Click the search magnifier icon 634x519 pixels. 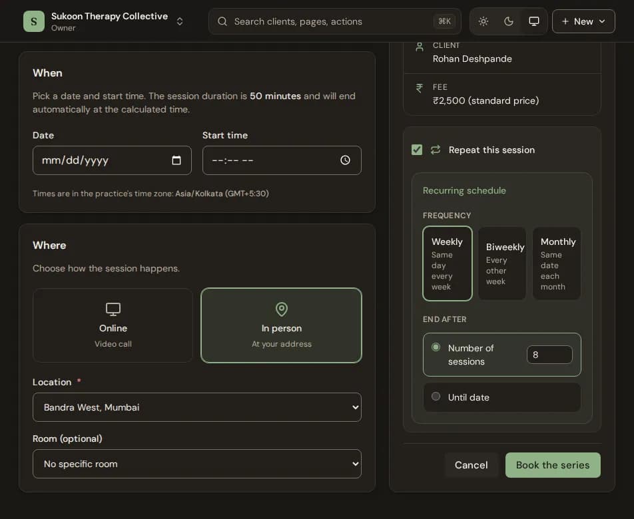tap(222, 21)
